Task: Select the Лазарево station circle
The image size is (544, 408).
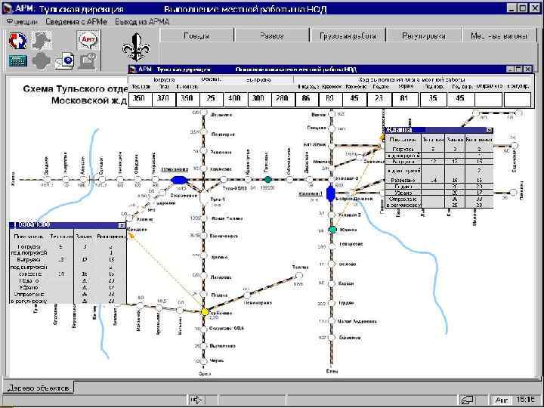Action: (x=204, y=276)
